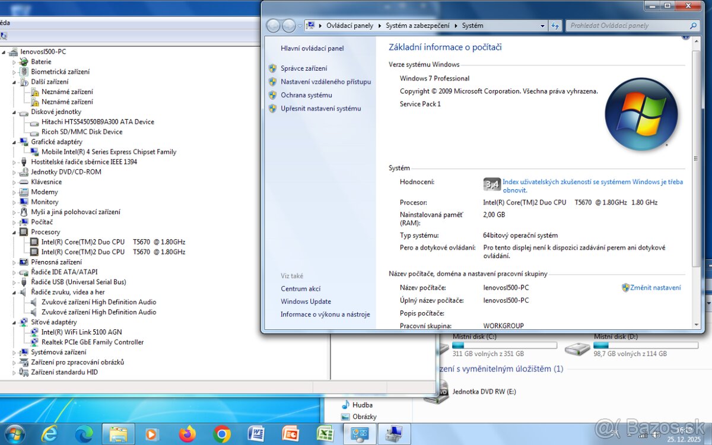The image size is (712, 445).
Task: Start Microsoft Word from the taskbar
Action: coord(256,434)
